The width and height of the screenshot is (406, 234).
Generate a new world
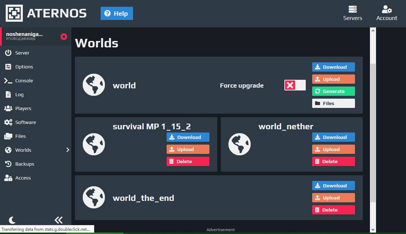coord(334,91)
